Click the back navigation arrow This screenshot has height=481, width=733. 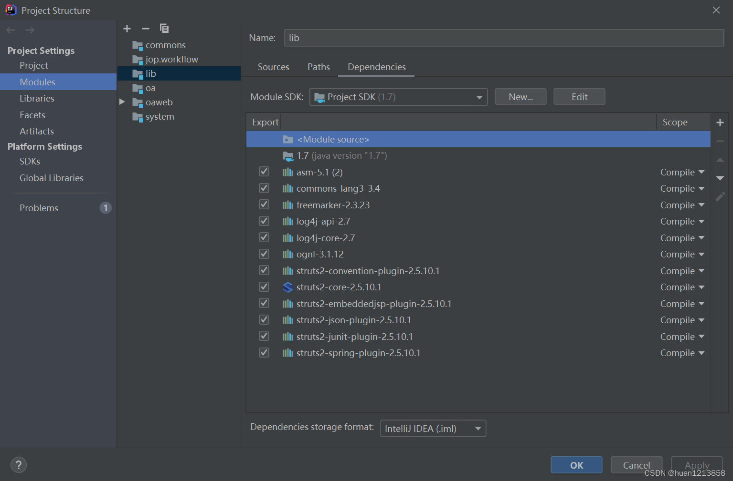point(11,30)
